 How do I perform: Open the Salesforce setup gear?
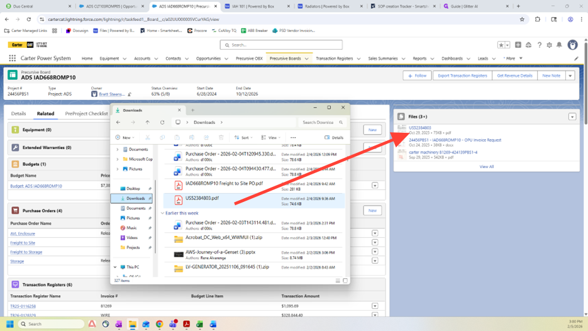point(549,45)
